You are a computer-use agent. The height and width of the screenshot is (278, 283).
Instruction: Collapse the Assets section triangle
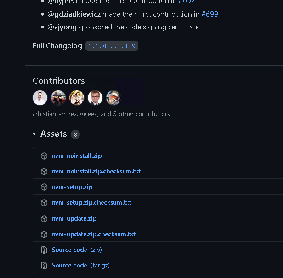(x=34, y=134)
